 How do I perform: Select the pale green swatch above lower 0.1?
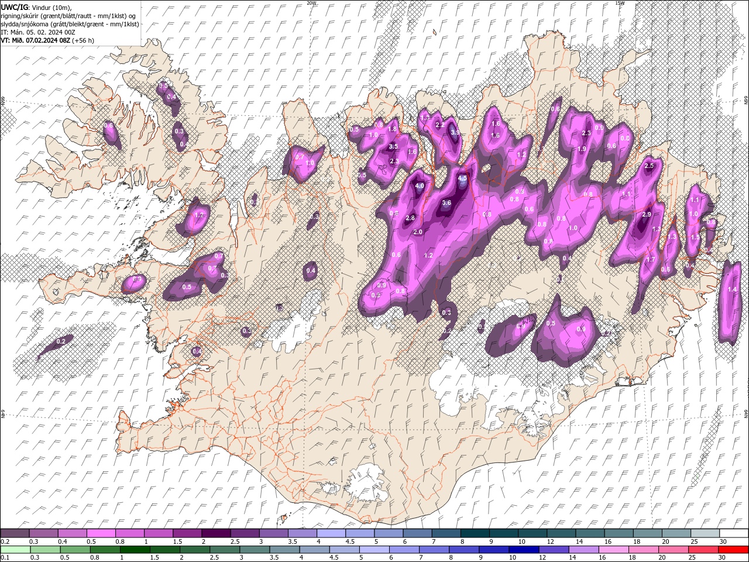[15, 550]
